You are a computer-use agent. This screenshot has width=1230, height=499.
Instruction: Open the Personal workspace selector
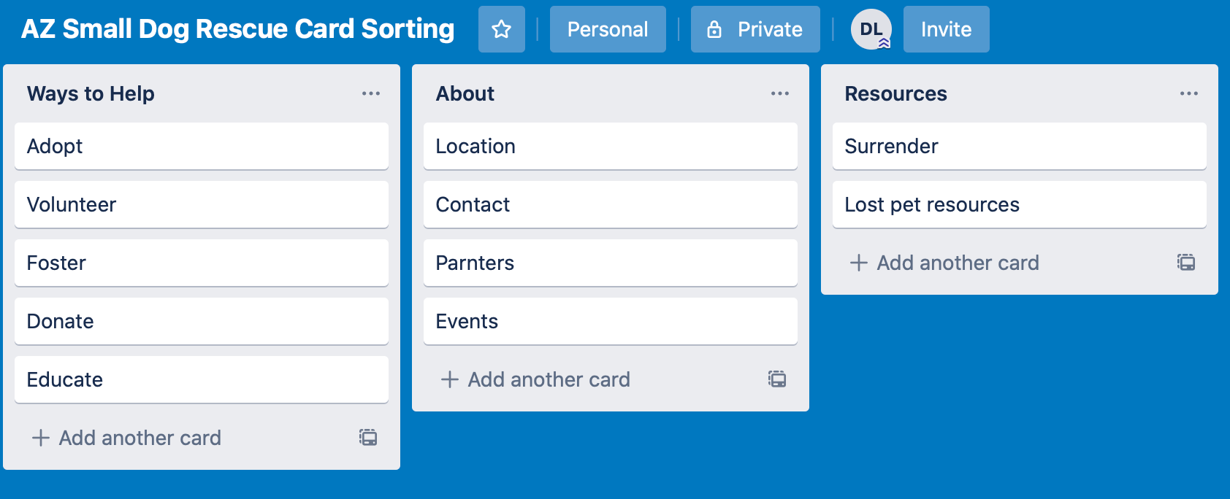[x=608, y=29]
